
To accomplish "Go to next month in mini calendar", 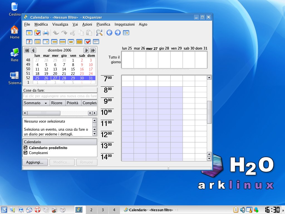I will click(86, 50).
